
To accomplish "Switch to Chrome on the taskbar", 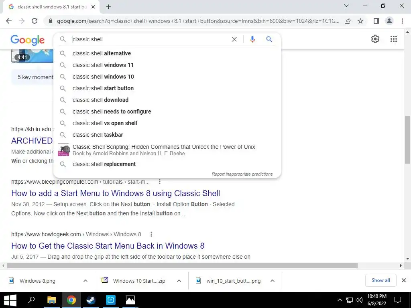I will pos(71,300).
